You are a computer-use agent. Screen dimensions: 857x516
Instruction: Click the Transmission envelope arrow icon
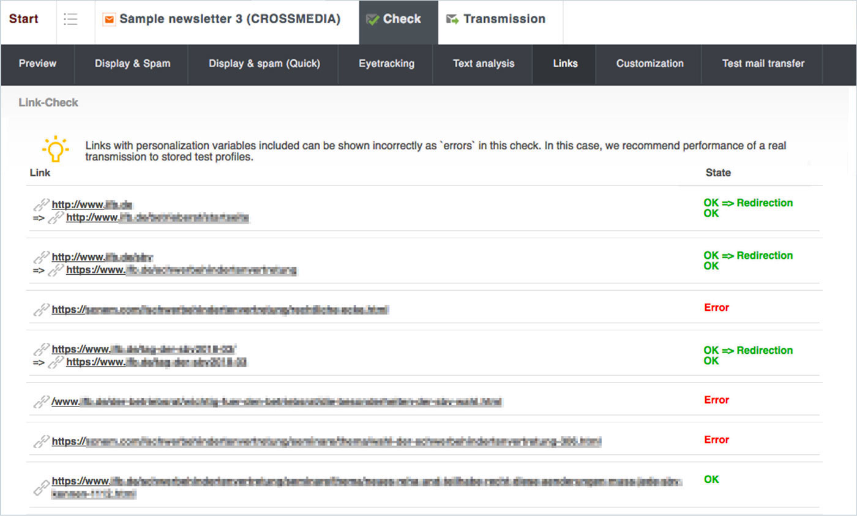point(452,20)
